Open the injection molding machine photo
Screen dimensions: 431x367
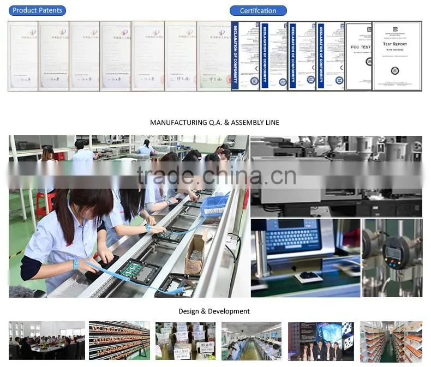coord(337,176)
